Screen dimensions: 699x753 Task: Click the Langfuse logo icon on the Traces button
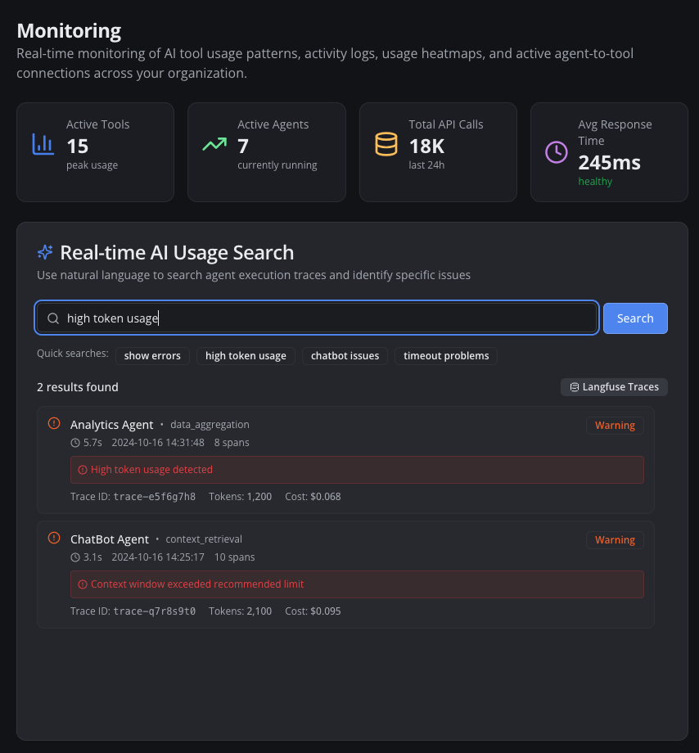575,386
